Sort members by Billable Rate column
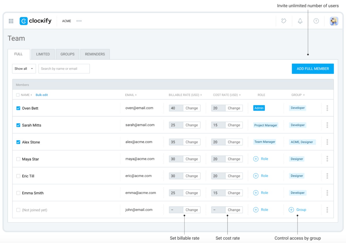 click(185, 95)
